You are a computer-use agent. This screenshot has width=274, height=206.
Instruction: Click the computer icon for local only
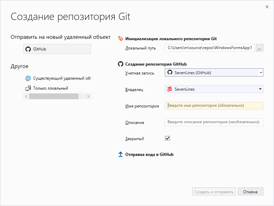[28, 88]
